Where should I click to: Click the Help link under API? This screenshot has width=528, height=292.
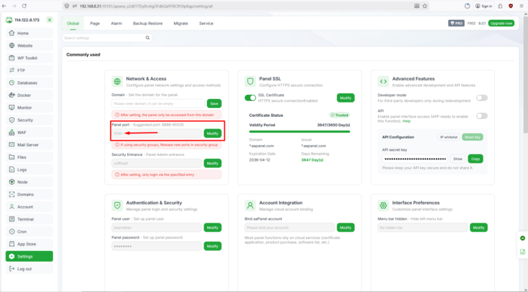[406, 122]
